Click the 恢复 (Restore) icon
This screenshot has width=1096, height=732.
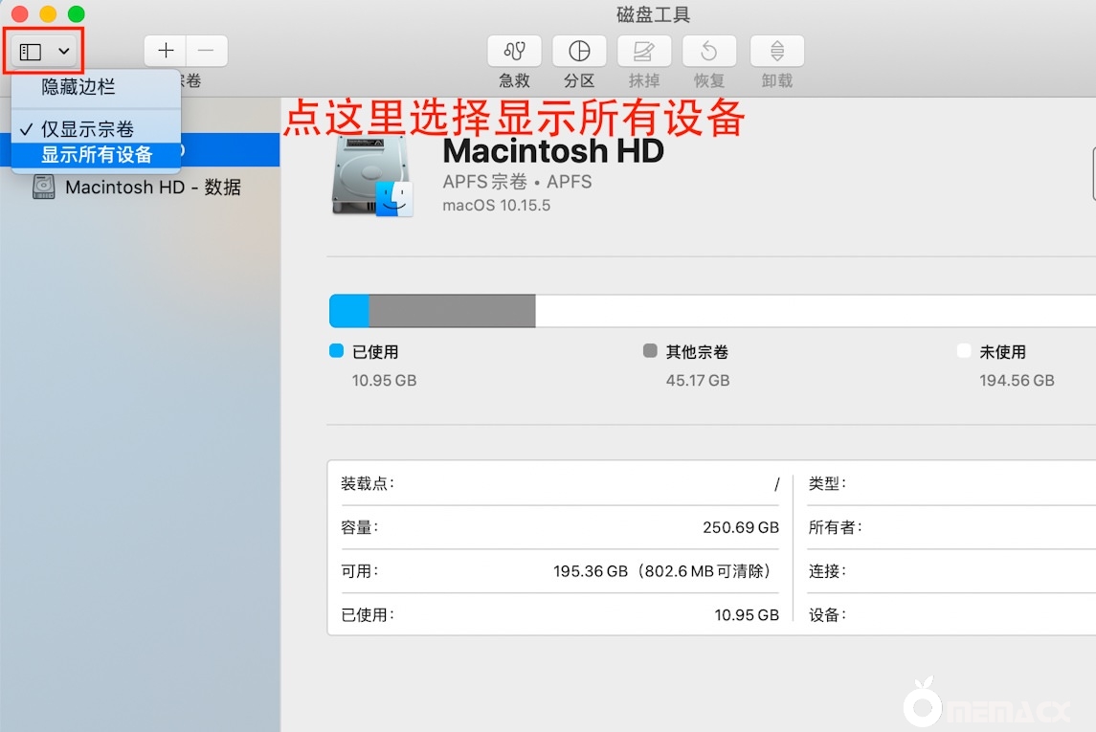click(x=709, y=59)
